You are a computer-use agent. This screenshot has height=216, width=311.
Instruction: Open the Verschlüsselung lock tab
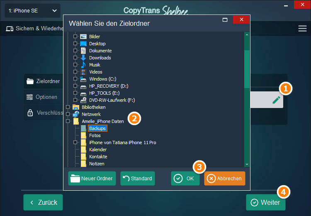point(44,113)
